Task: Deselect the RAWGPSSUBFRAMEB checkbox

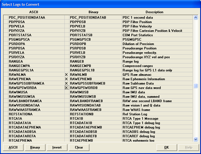Action: [66, 83]
